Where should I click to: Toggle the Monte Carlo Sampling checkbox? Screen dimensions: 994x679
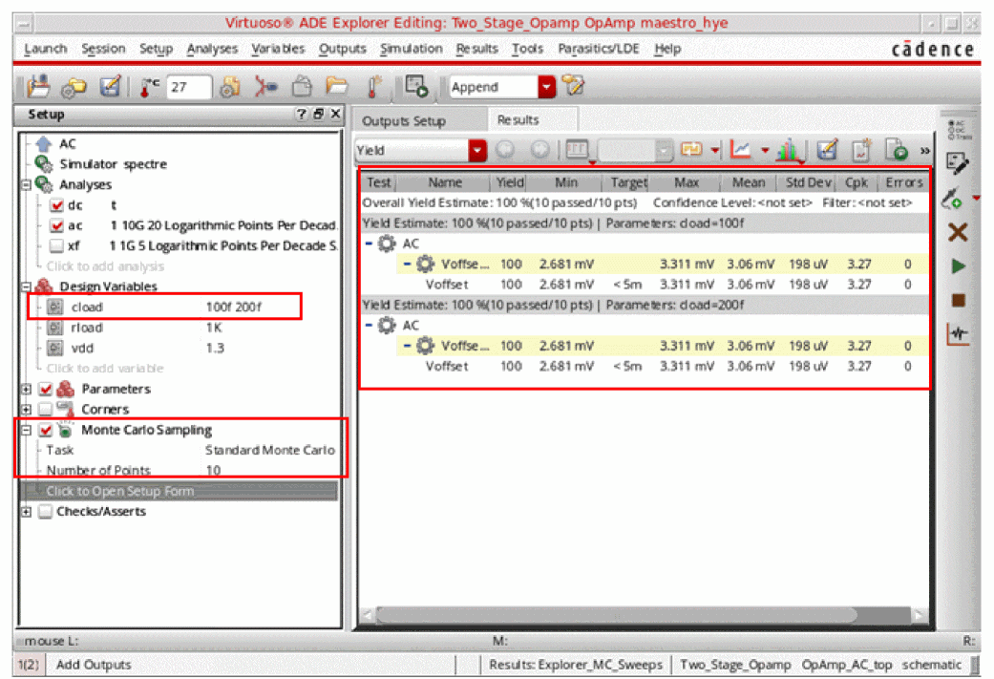click(45, 430)
